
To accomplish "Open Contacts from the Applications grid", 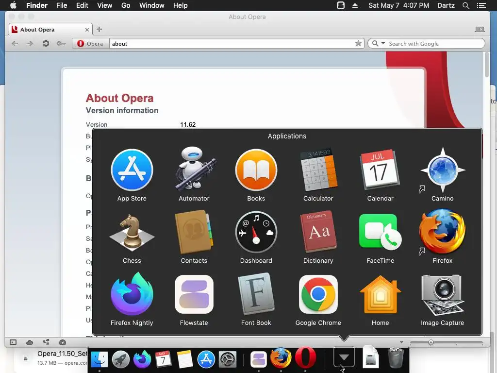I will (x=194, y=232).
